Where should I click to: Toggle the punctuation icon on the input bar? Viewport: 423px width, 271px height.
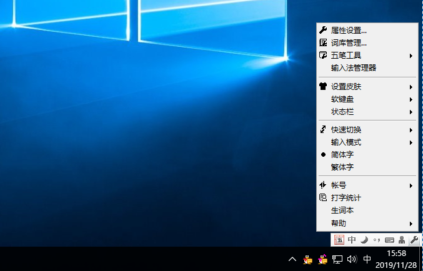click(x=377, y=240)
